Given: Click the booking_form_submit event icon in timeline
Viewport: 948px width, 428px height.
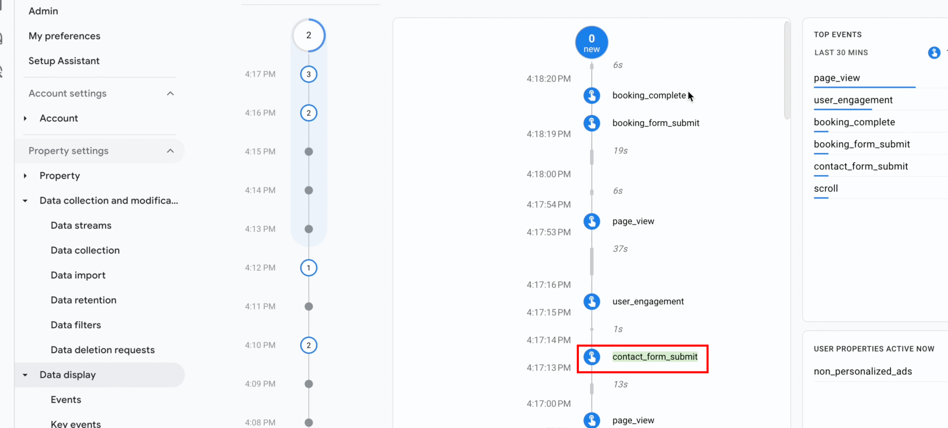Looking at the screenshot, I should click(591, 123).
